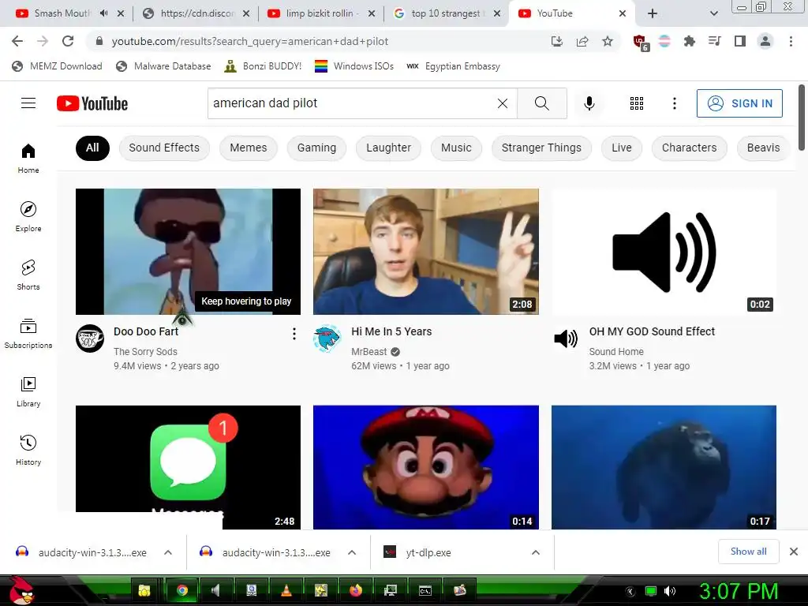808x606 pixels.
Task: Start voice search with the microphone
Action: tap(589, 103)
